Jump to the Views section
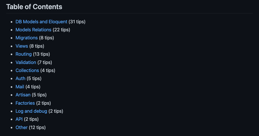Viewport: 259px width, 136px height. [22, 46]
